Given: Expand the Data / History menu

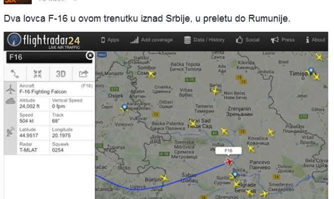Looking at the screenshot, I should (204, 40).
